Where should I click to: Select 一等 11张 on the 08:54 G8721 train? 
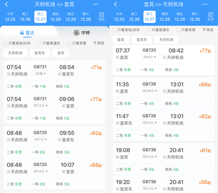[x=39, y=87]
